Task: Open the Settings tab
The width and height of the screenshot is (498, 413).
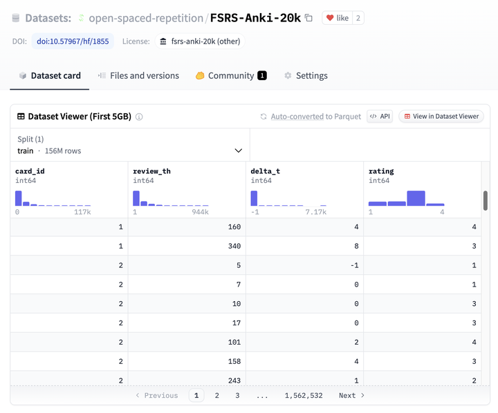Action: pyautogui.click(x=306, y=76)
